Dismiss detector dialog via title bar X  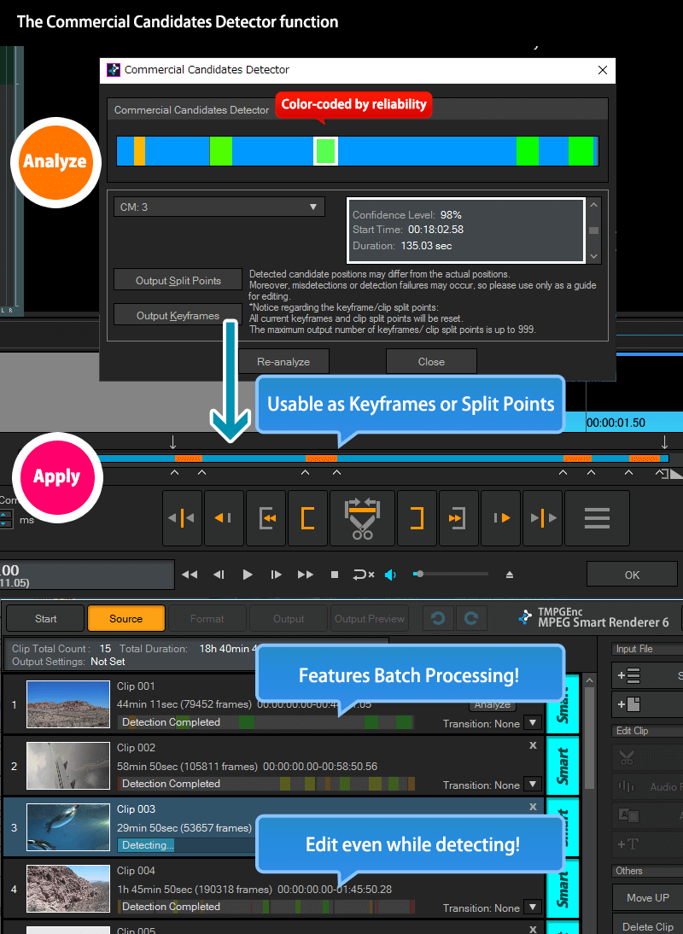coord(603,70)
